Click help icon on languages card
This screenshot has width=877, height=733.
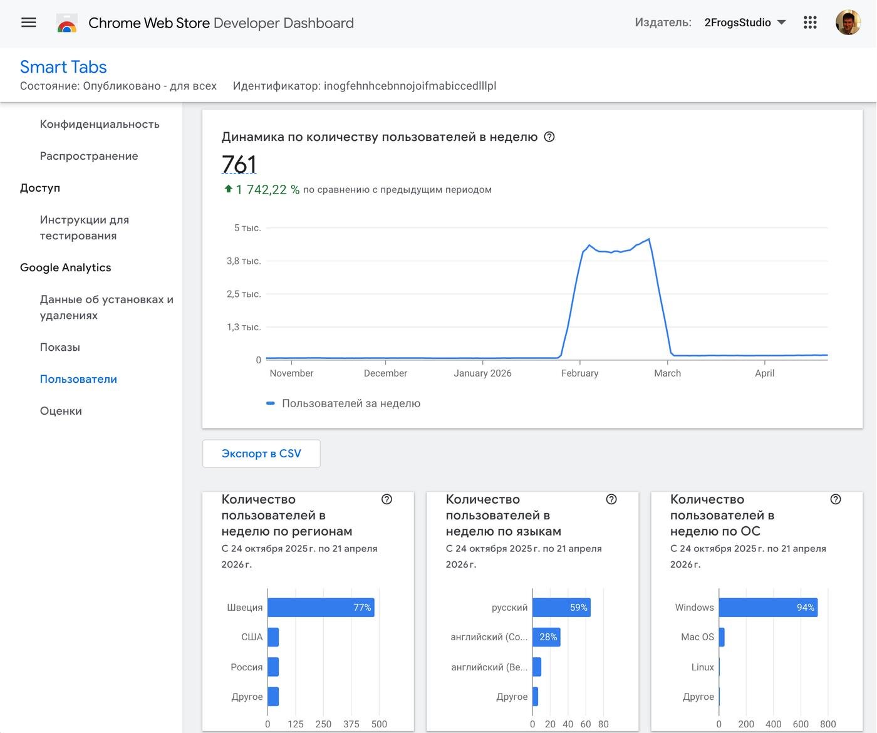(611, 499)
